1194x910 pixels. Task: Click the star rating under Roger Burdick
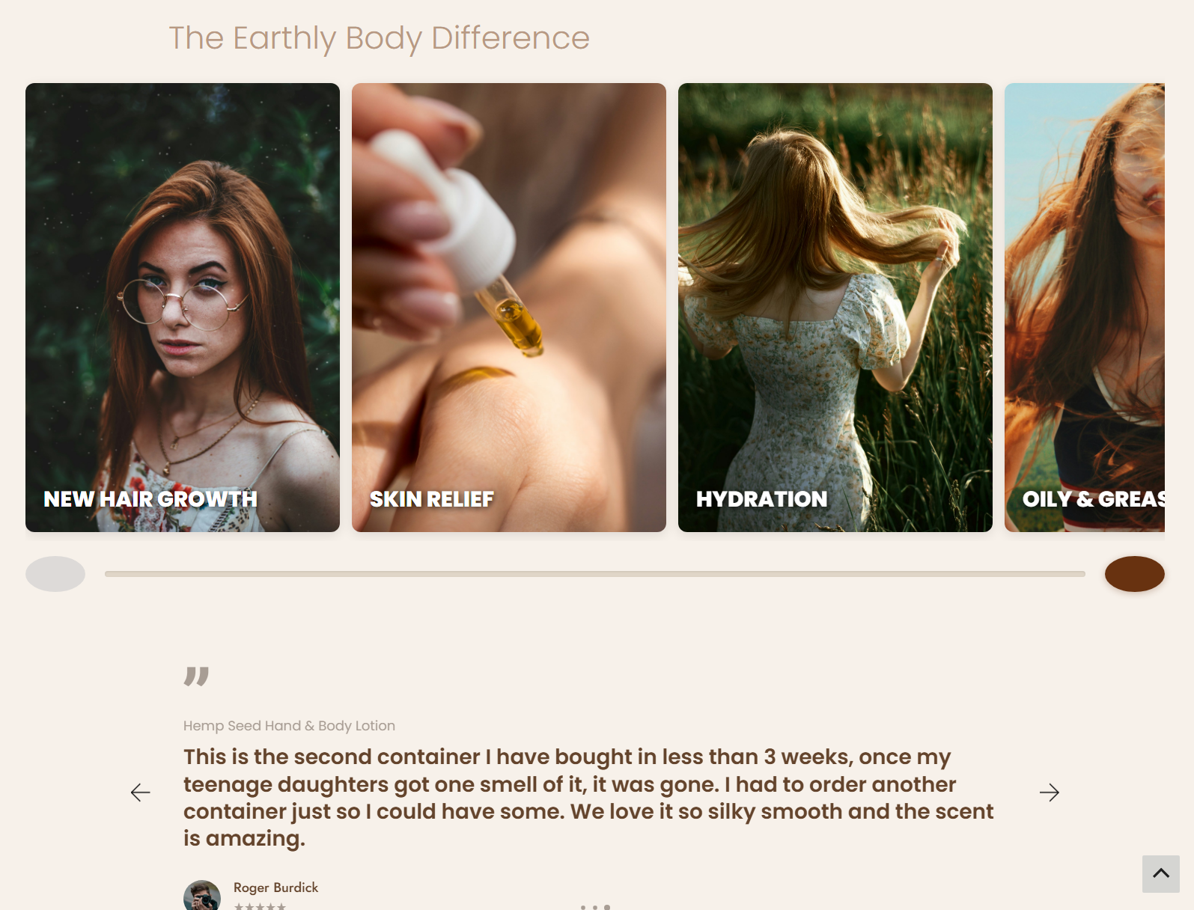coord(260,906)
